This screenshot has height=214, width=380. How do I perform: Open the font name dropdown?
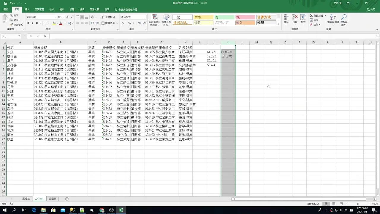[x=56, y=17]
